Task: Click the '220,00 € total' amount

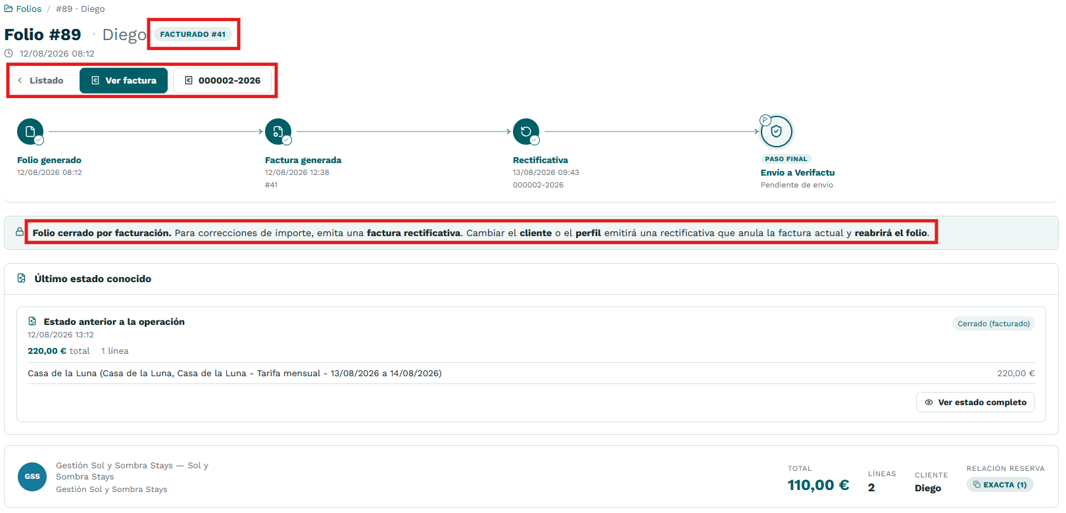Action: (59, 351)
